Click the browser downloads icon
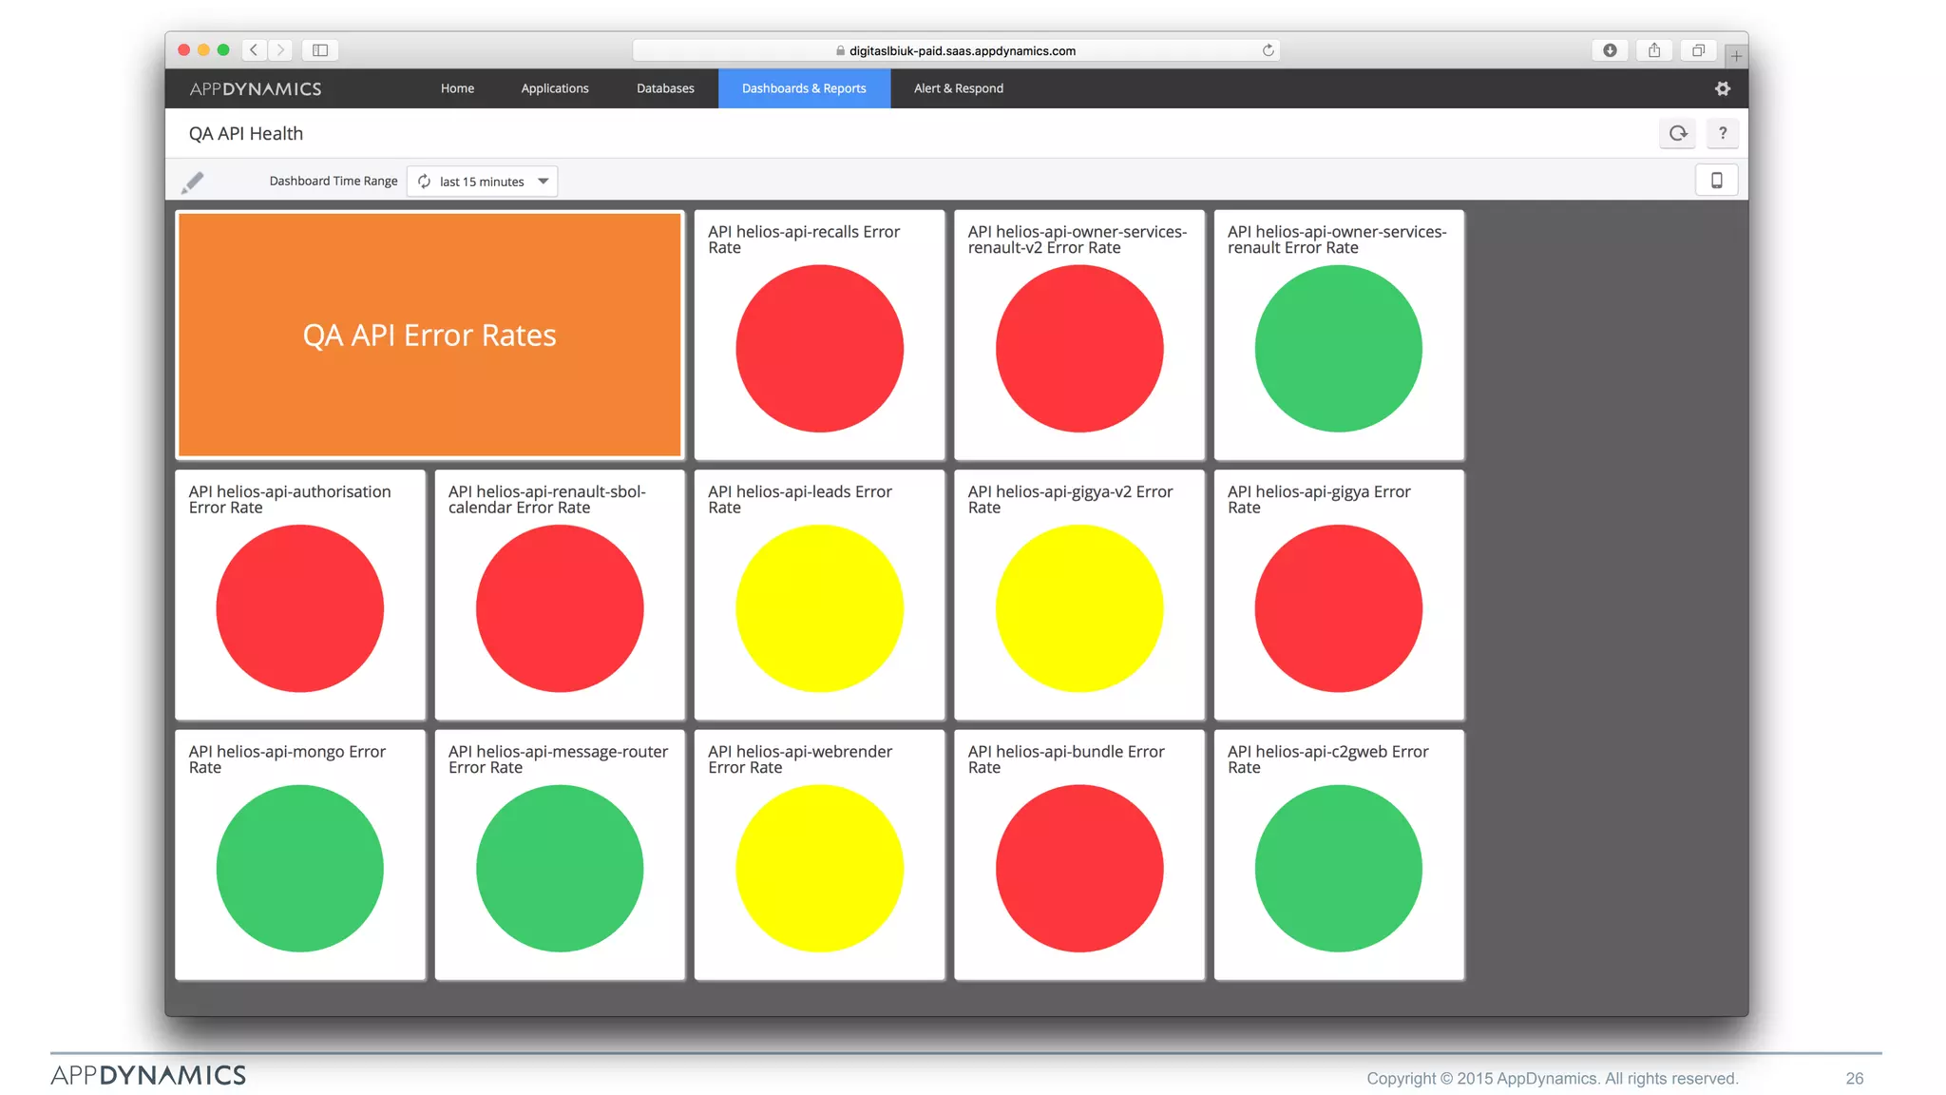Viewport: 1946px width, 1095px height. tap(1610, 50)
